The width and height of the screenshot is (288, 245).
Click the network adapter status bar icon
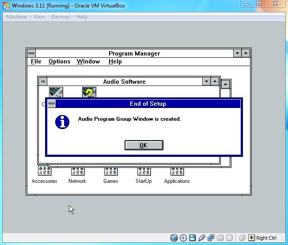coord(211,238)
